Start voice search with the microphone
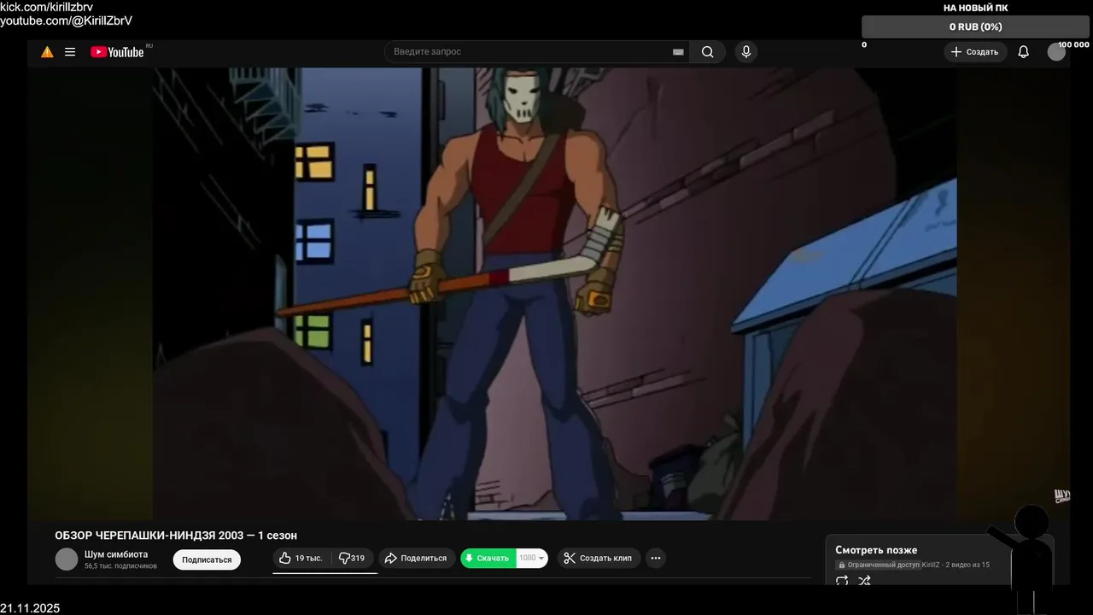Image resolution: width=1093 pixels, height=615 pixels. pyautogui.click(x=745, y=52)
